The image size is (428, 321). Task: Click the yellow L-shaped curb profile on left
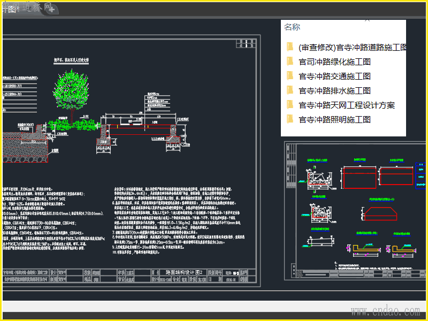click(x=366, y=248)
